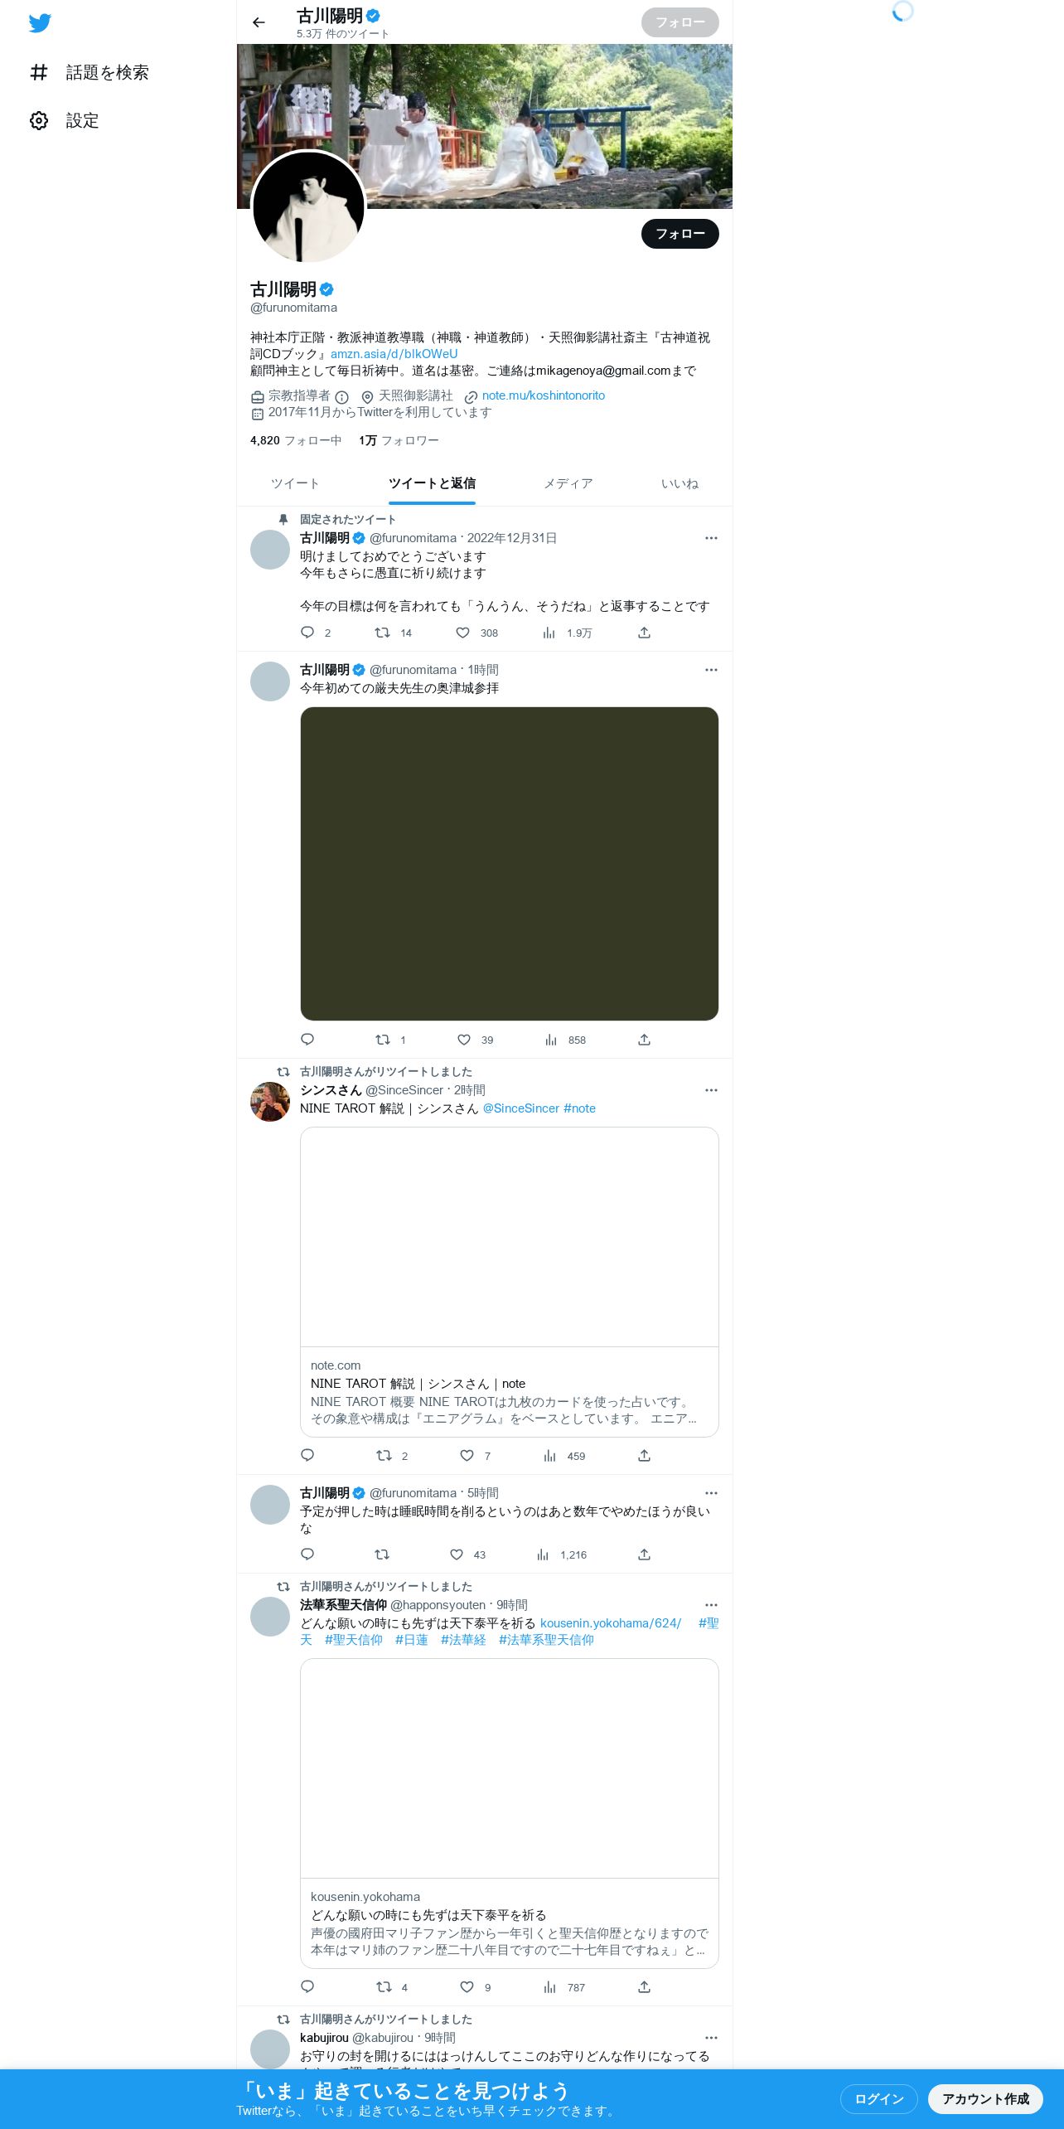Open more menu on シンスさん tweet

tap(711, 1090)
